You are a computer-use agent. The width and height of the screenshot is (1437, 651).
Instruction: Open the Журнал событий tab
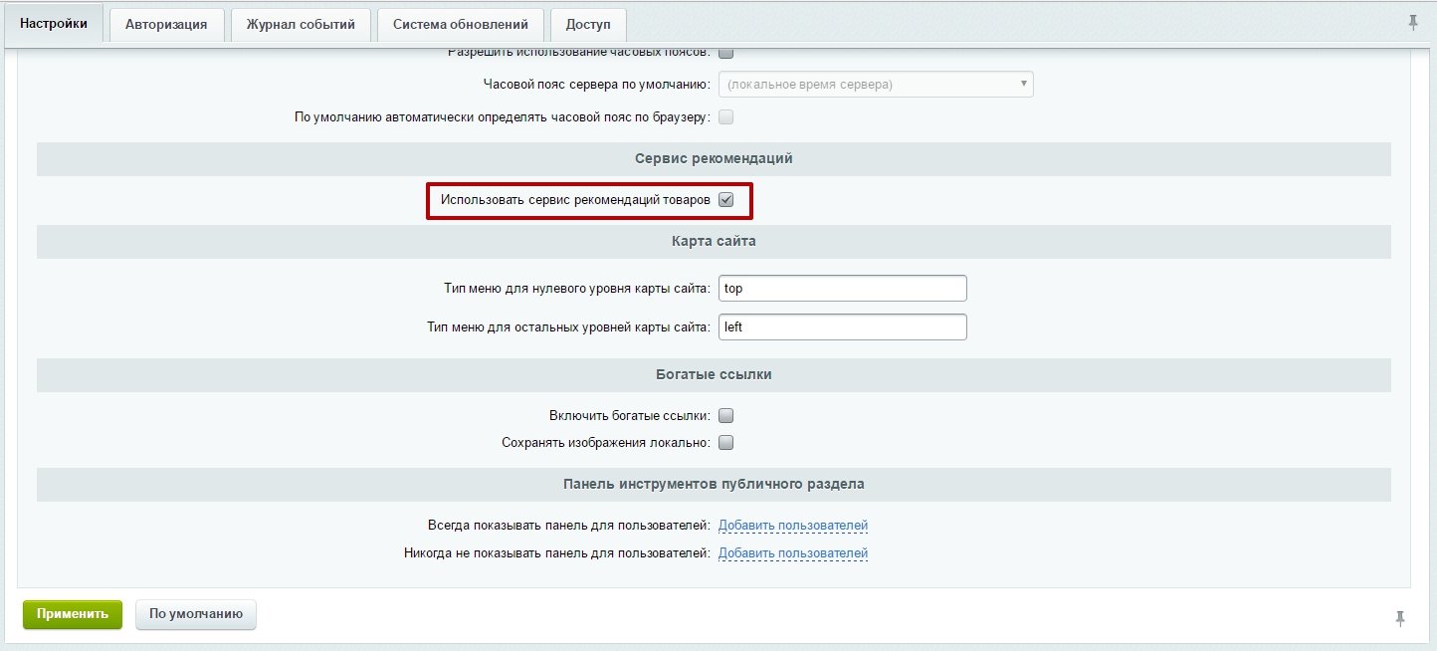tap(301, 25)
